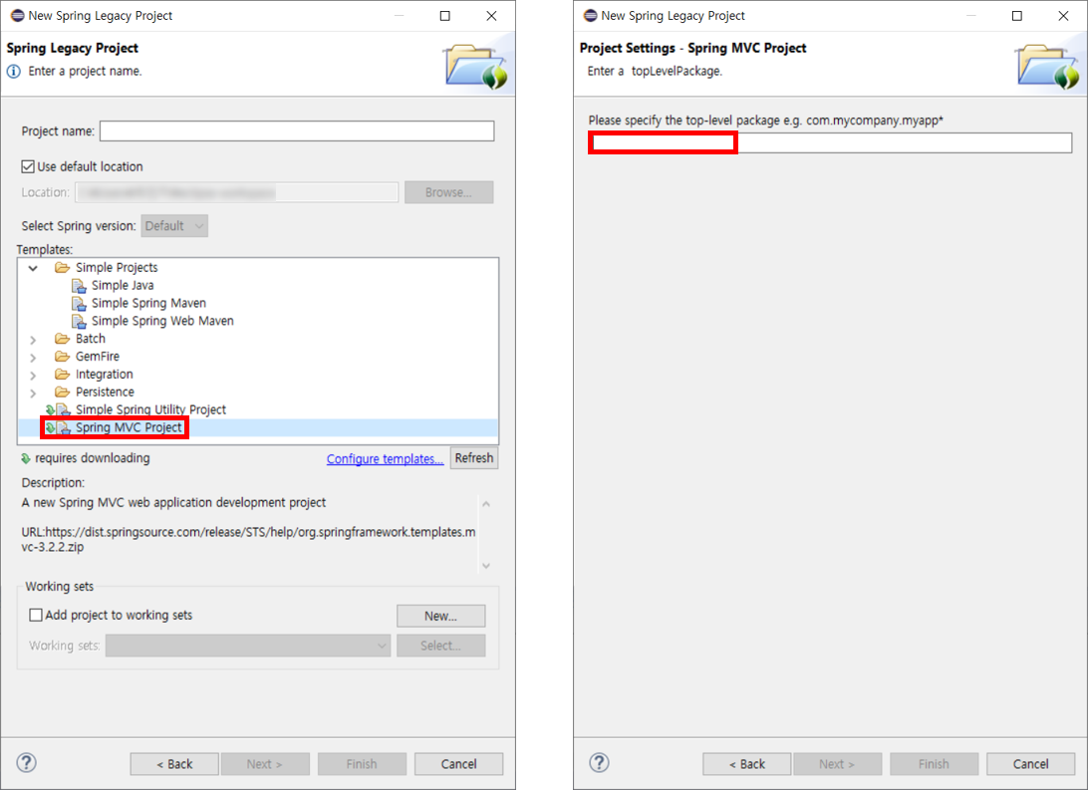Click Finish in Project Settings dialog
This screenshot has width=1088, height=790.
pos(934,764)
